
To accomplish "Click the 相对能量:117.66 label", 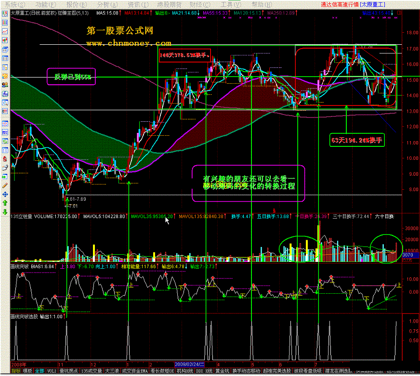I will [x=139, y=266].
